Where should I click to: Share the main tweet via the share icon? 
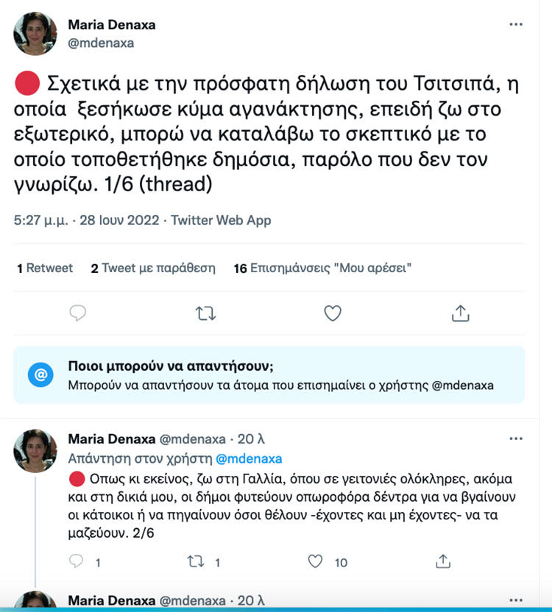tap(460, 312)
